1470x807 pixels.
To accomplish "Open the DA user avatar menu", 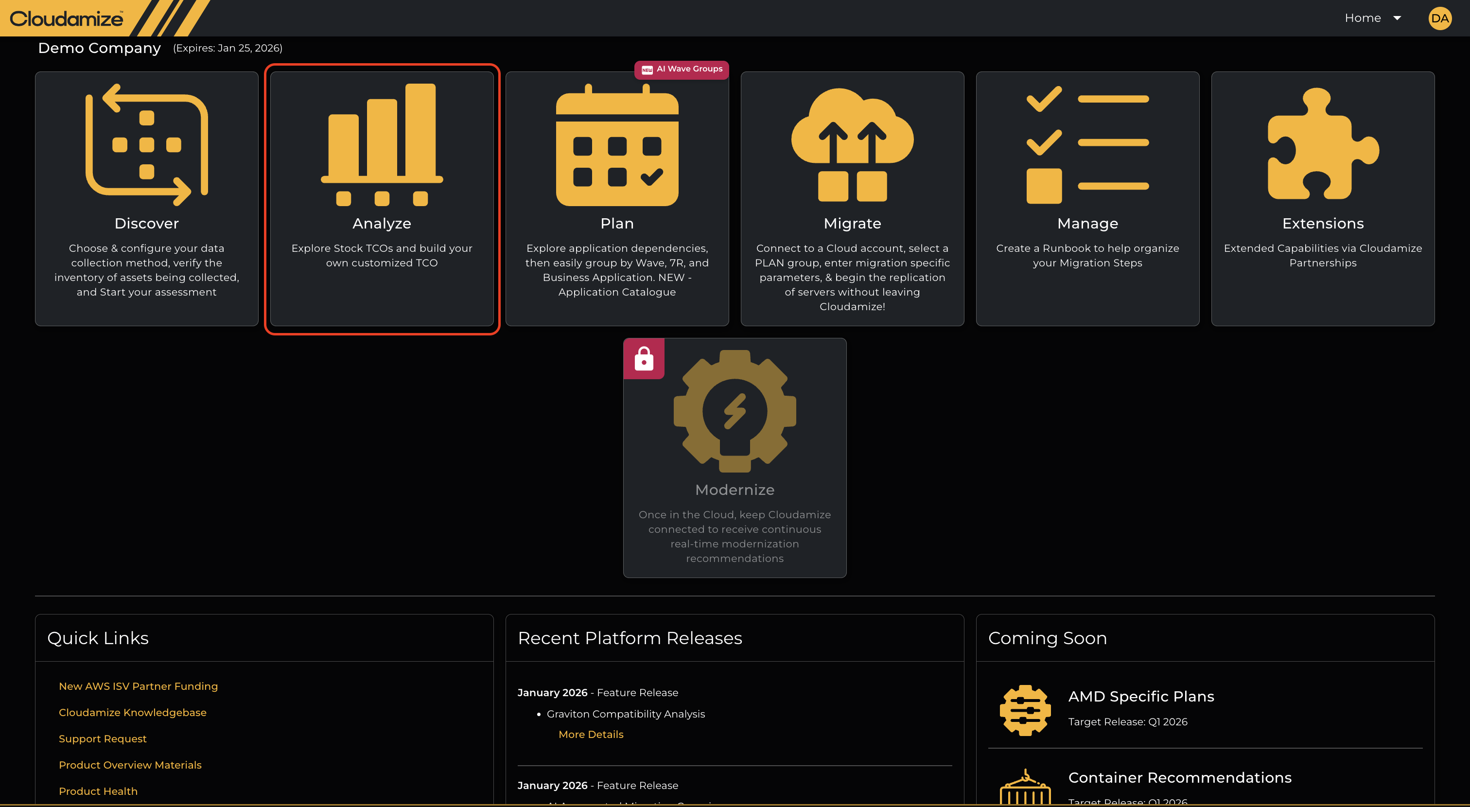I will pos(1440,18).
